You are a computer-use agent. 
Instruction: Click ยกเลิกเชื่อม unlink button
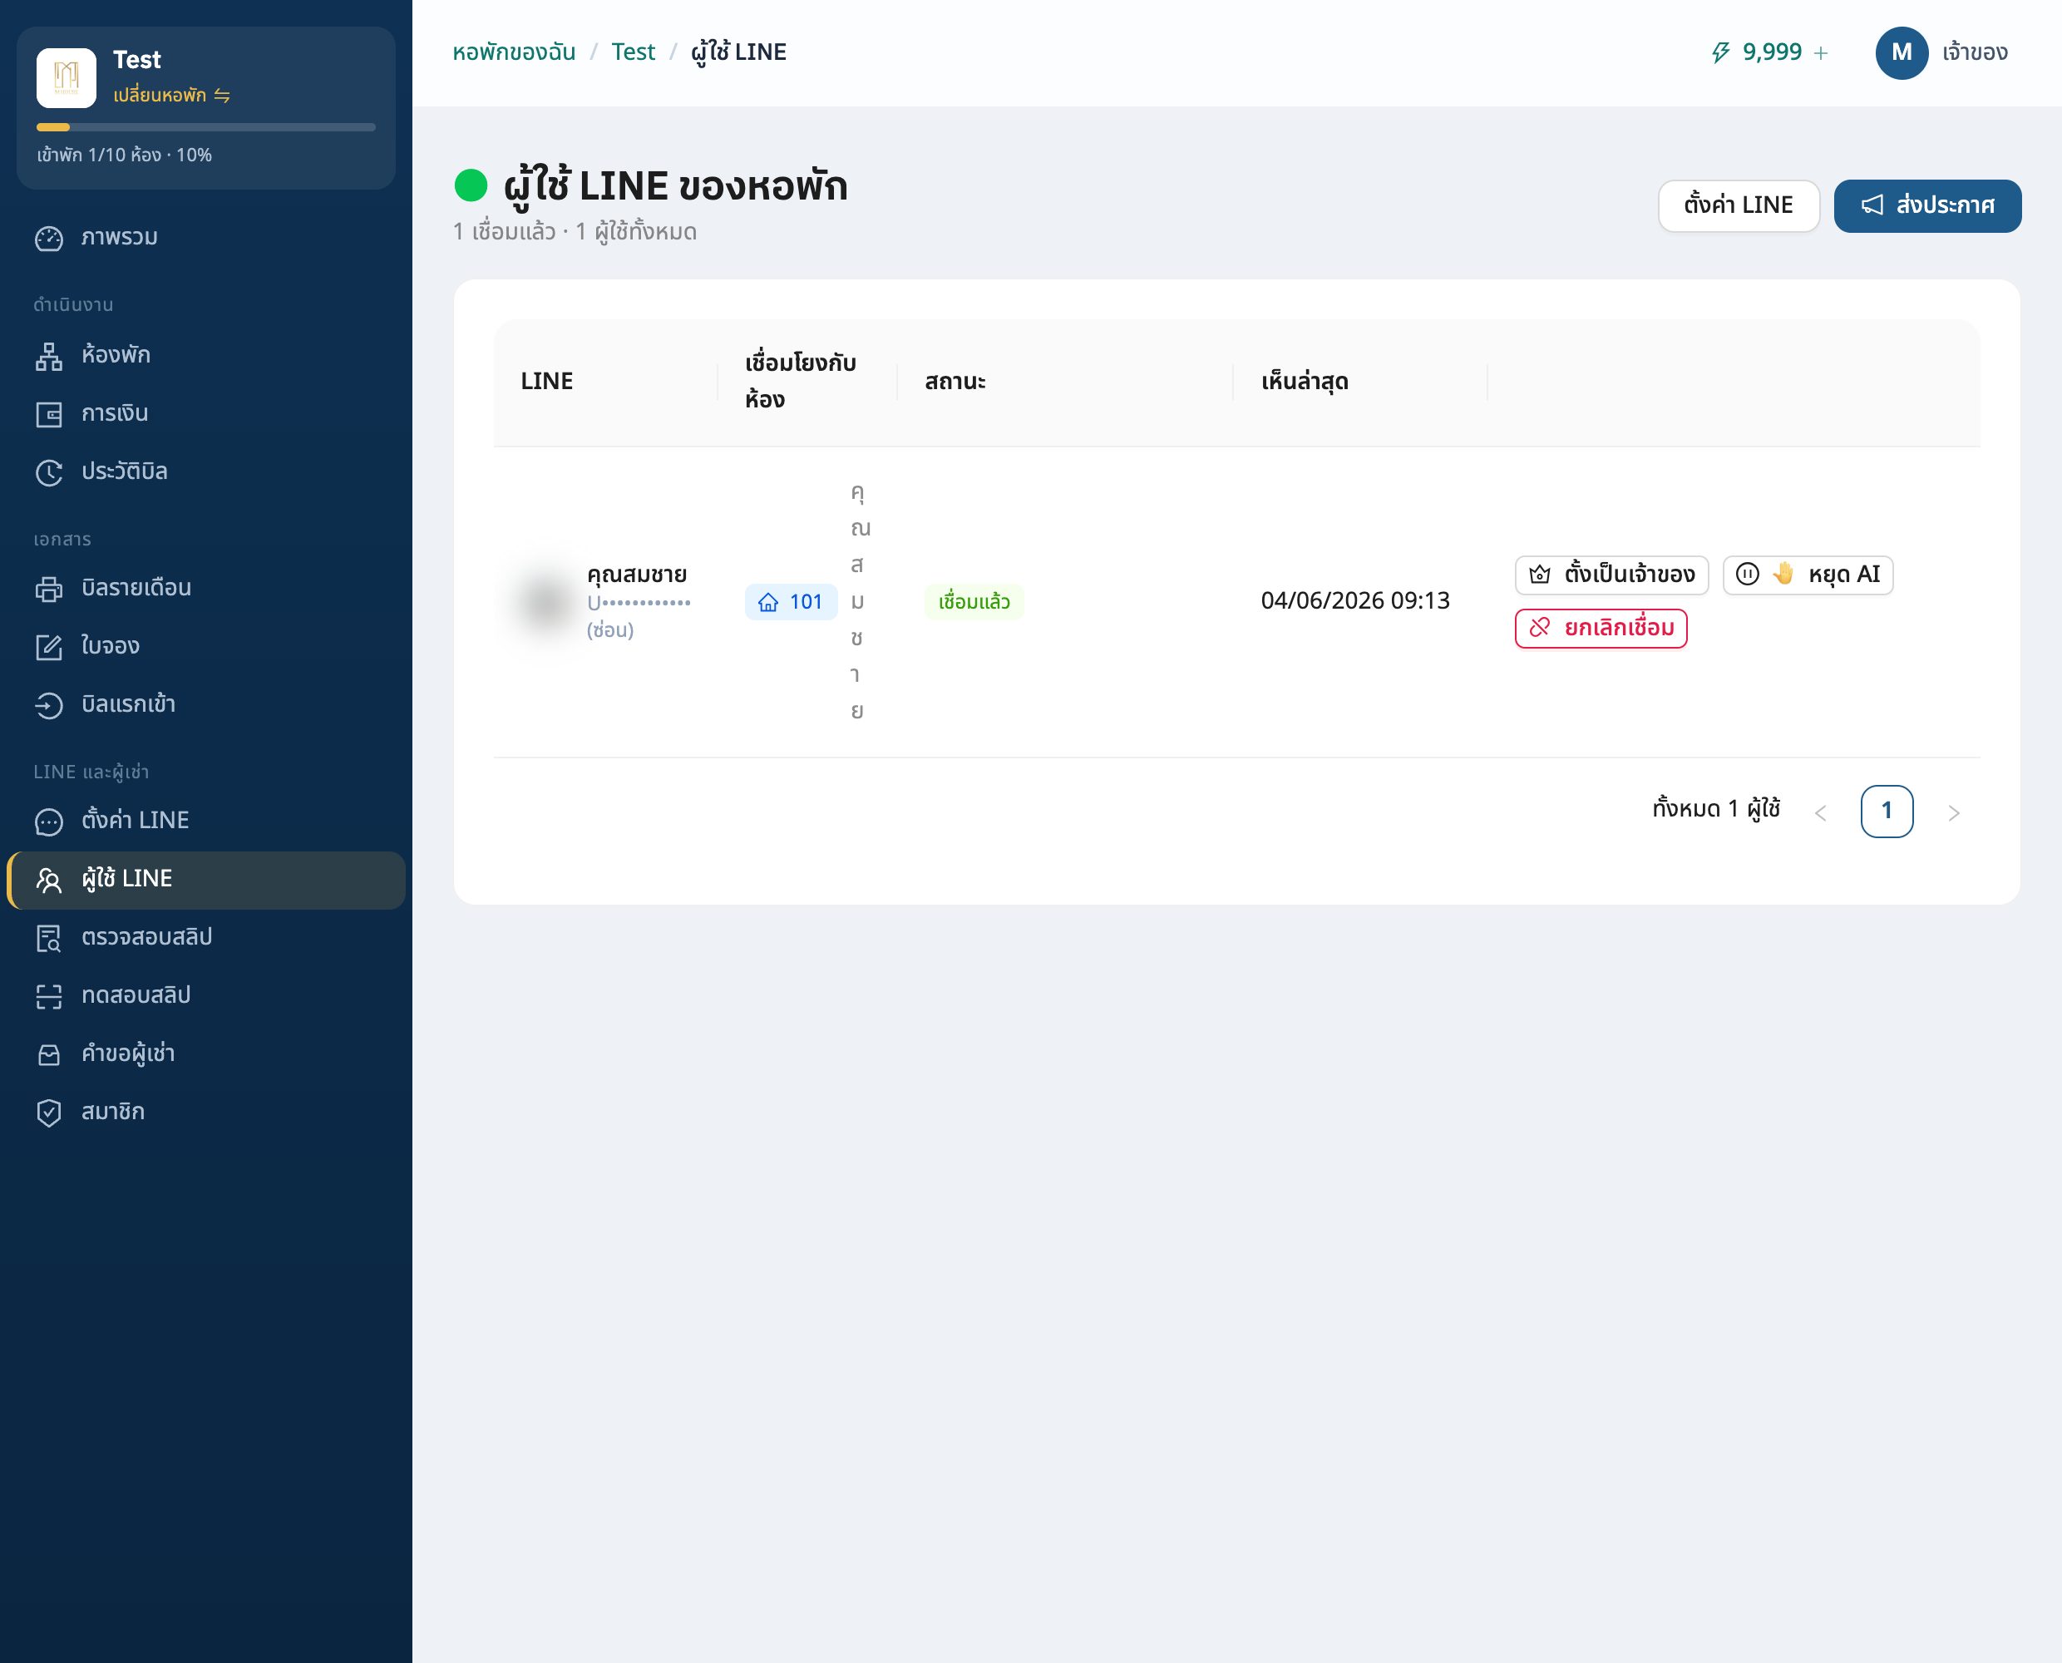point(1601,629)
